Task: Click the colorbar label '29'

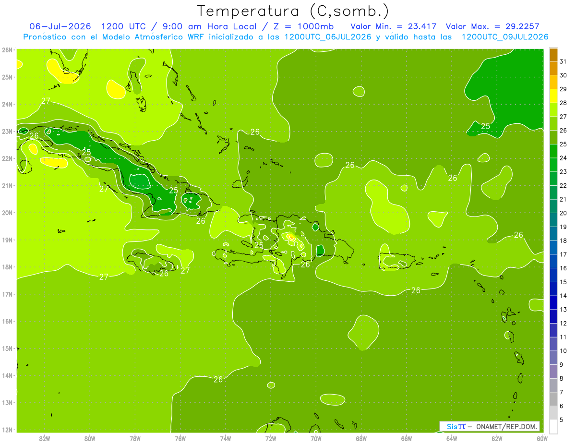Action: (x=564, y=89)
